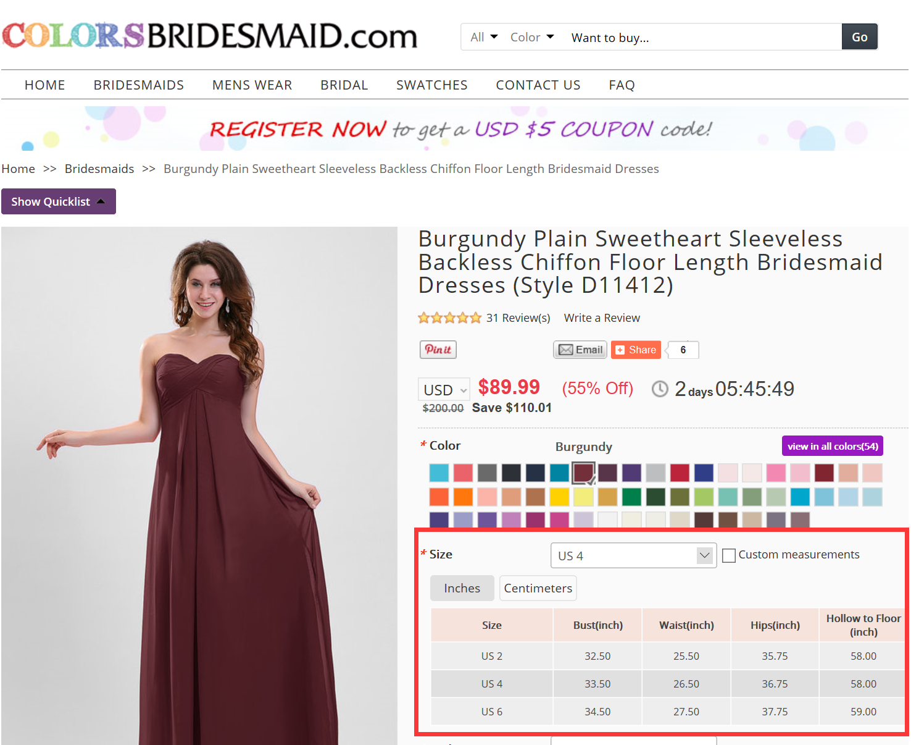Expand the Show Quicklist panel
The width and height of the screenshot is (911, 745).
pyautogui.click(x=59, y=201)
